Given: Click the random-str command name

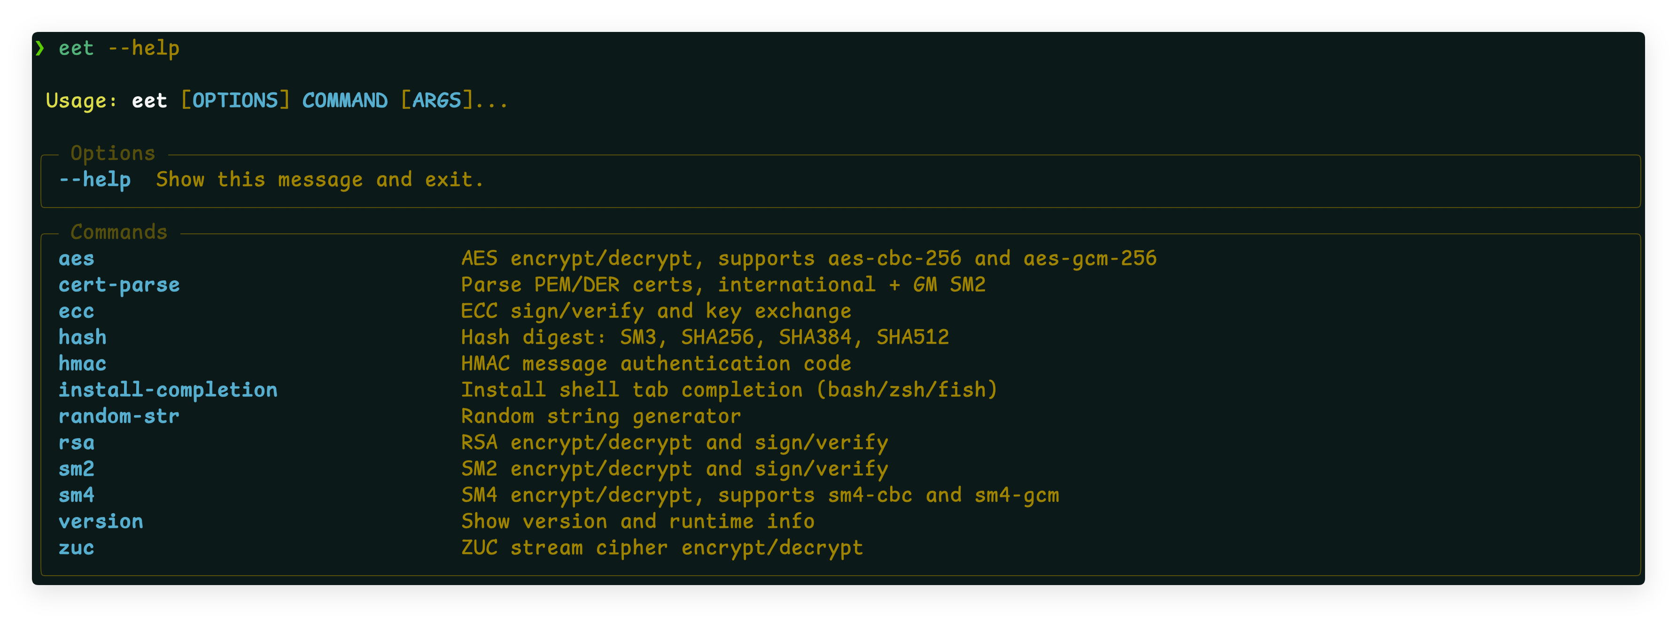Looking at the screenshot, I should (118, 416).
